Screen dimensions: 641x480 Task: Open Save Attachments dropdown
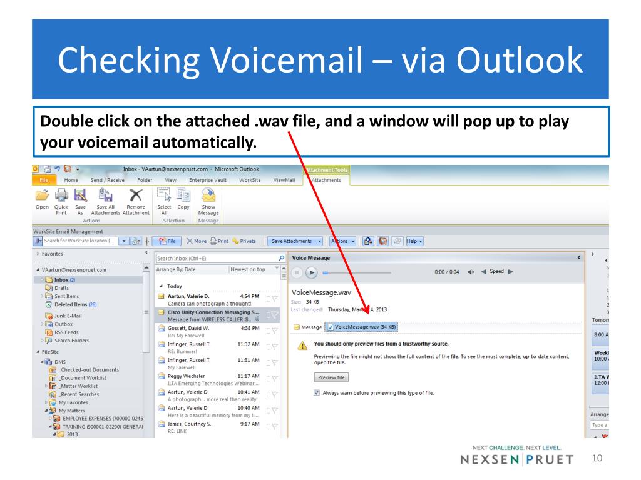(320, 241)
